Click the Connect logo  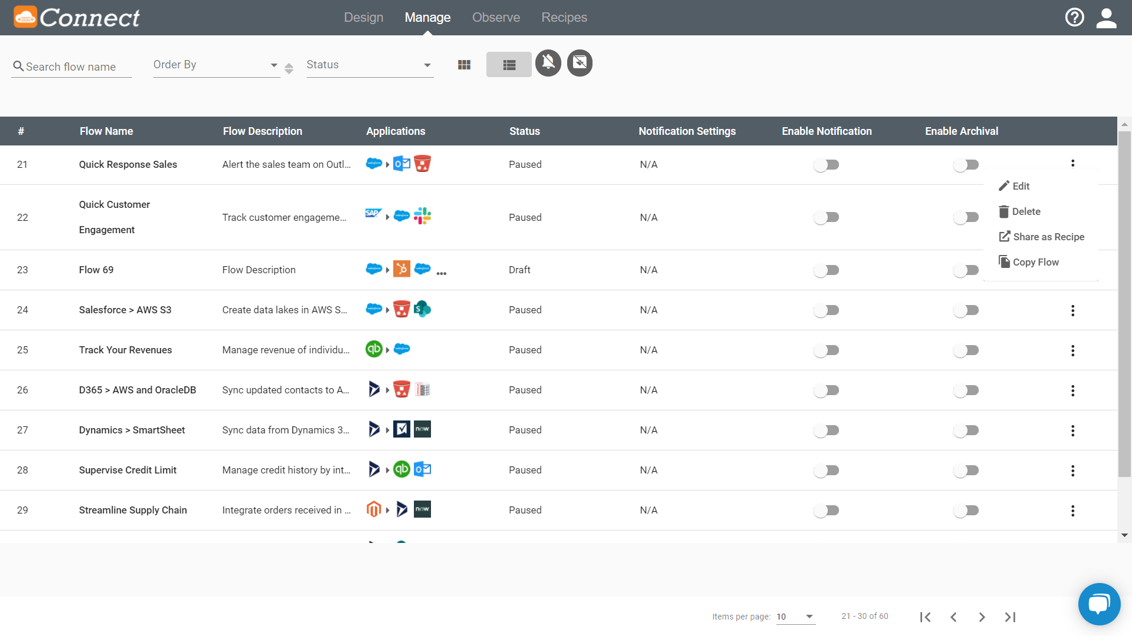click(x=77, y=18)
